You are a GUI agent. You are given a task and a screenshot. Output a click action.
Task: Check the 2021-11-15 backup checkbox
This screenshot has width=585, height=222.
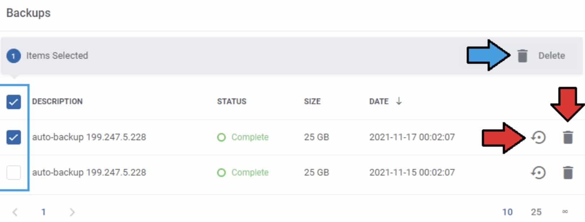[x=14, y=173]
